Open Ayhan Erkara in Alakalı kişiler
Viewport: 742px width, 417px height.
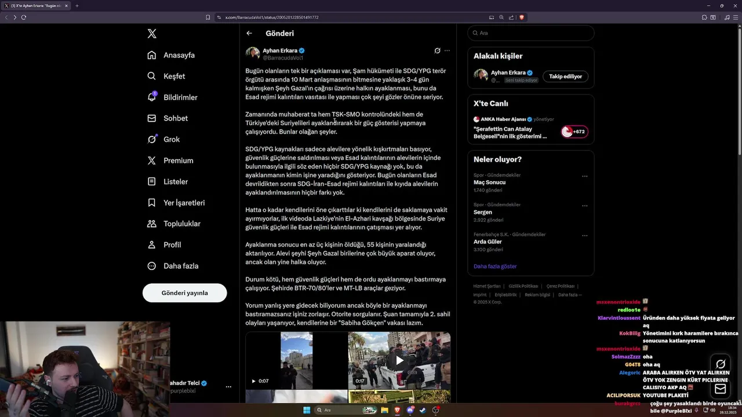point(508,72)
